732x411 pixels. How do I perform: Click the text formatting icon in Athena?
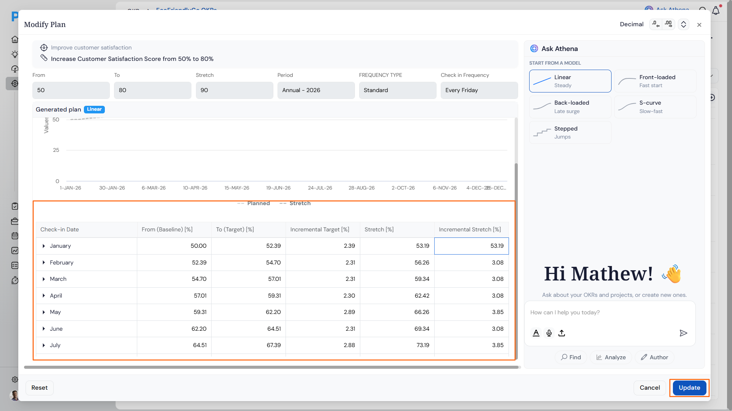pos(536,333)
